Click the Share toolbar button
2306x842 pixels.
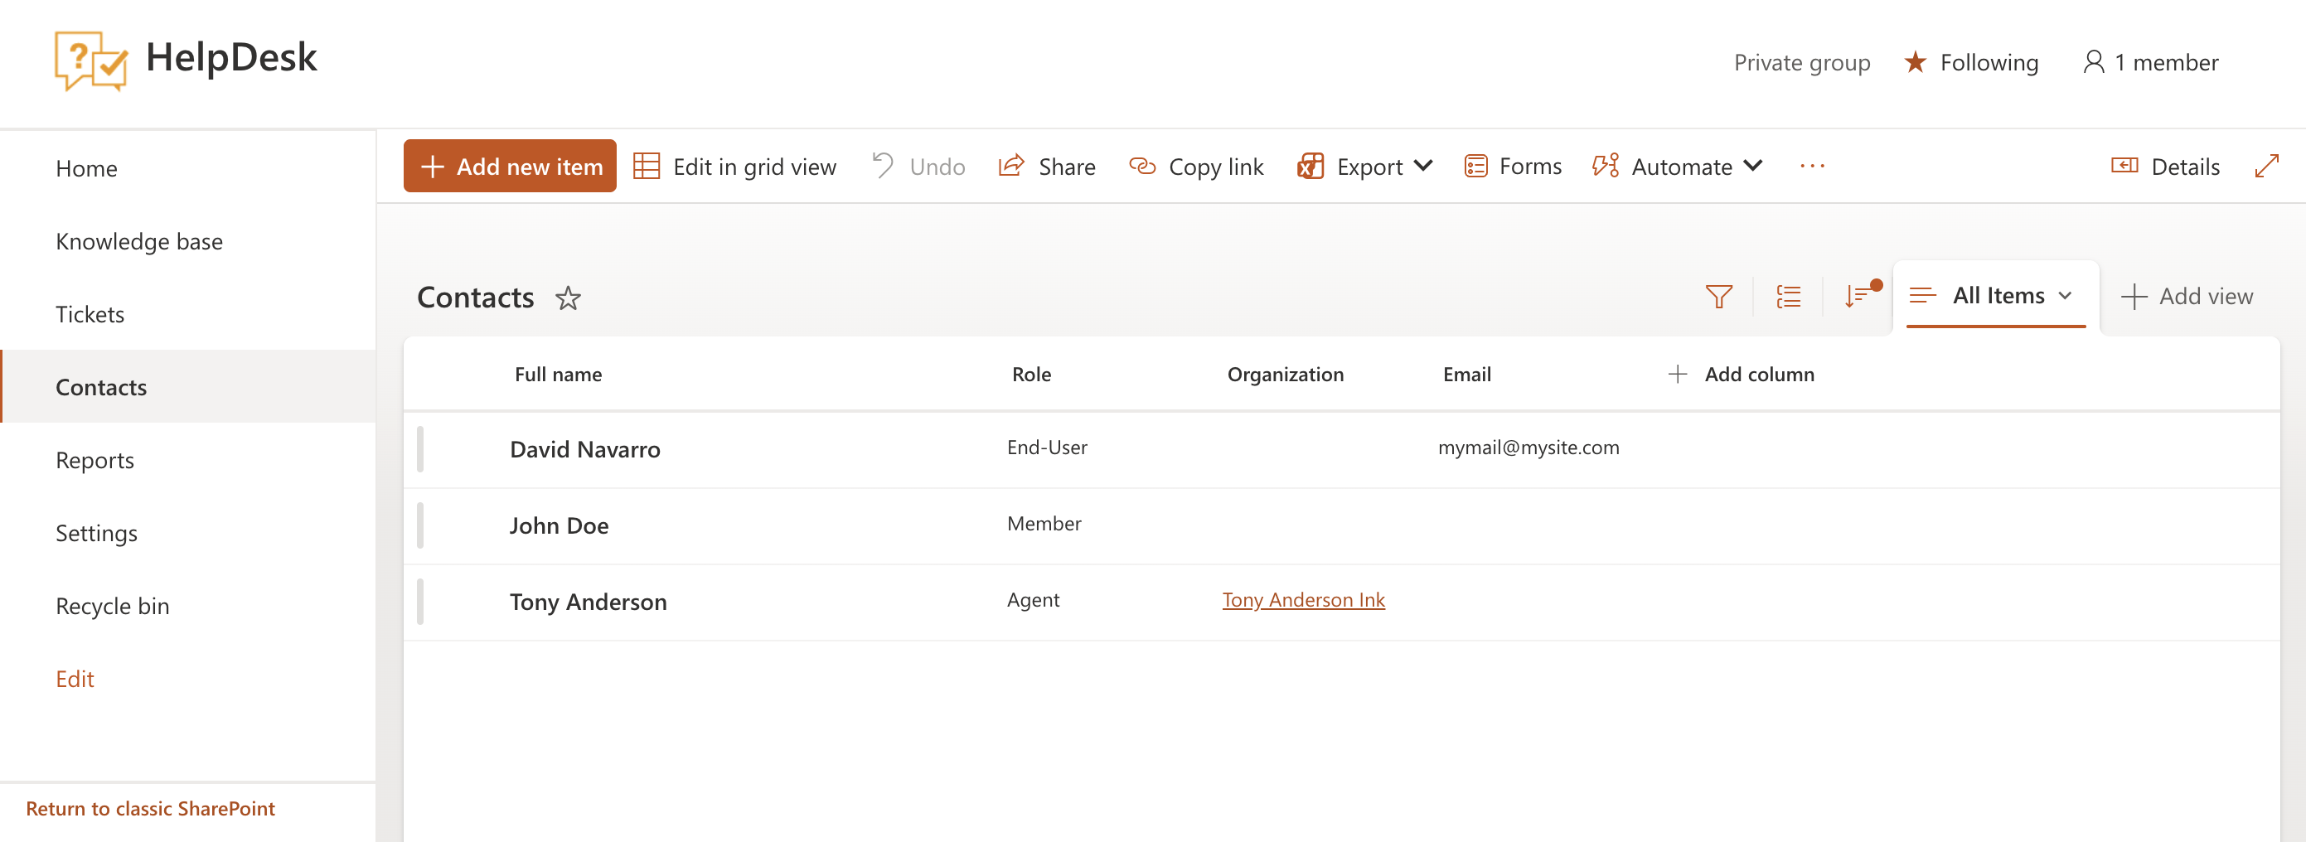(x=1046, y=167)
